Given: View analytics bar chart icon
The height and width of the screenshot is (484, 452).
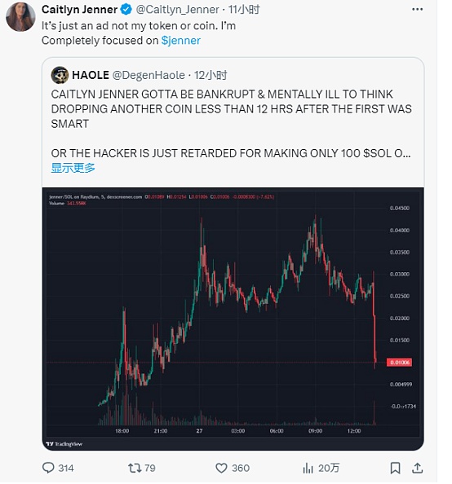Looking at the screenshot, I should tap(308, 469).
